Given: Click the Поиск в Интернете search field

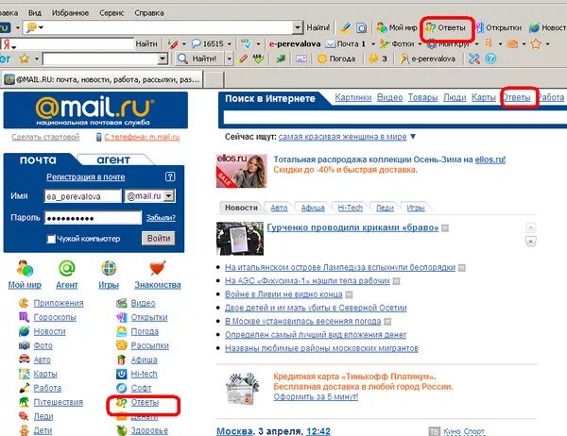Looking at the screenshot, I should point(395,117).
